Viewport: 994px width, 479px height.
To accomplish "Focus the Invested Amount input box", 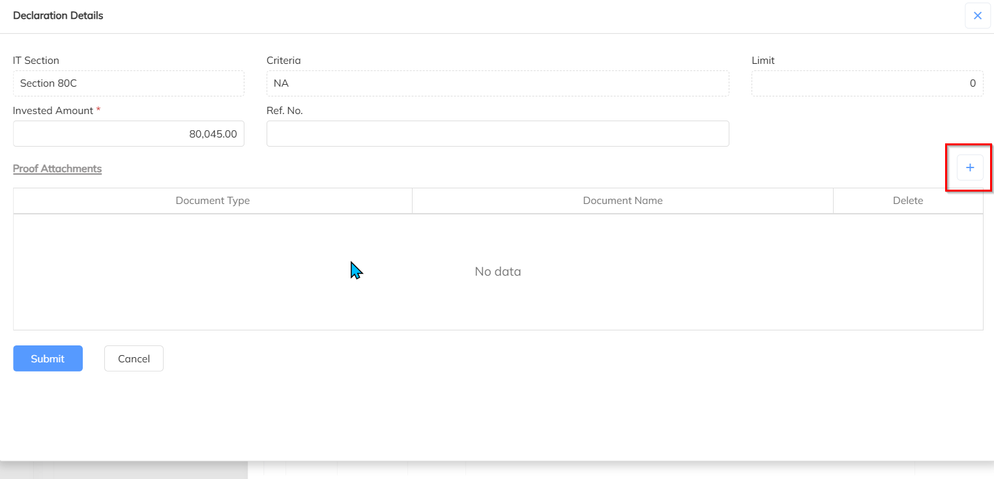I will 128,134.
